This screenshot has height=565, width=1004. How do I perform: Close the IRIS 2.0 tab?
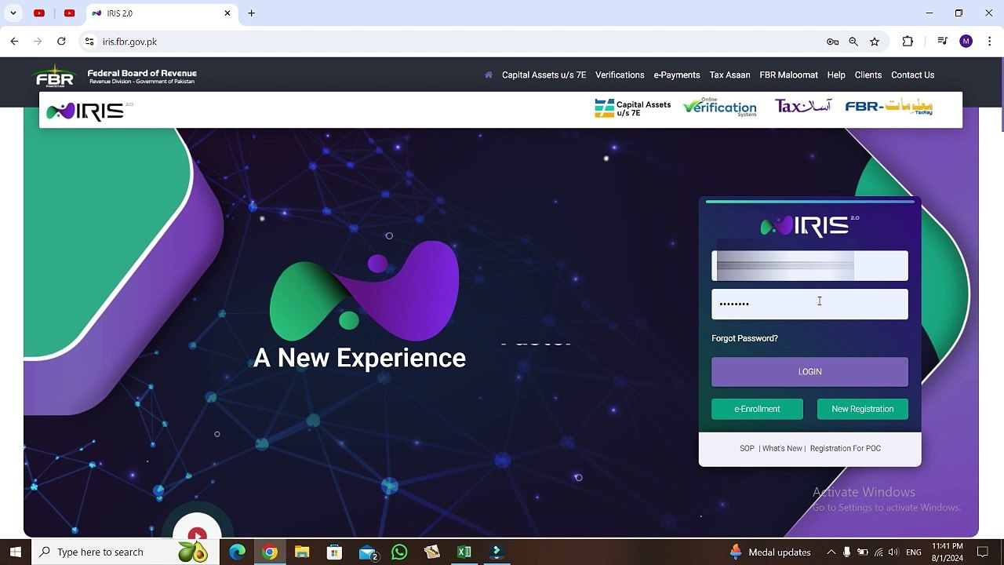click(x=228, y=13)
